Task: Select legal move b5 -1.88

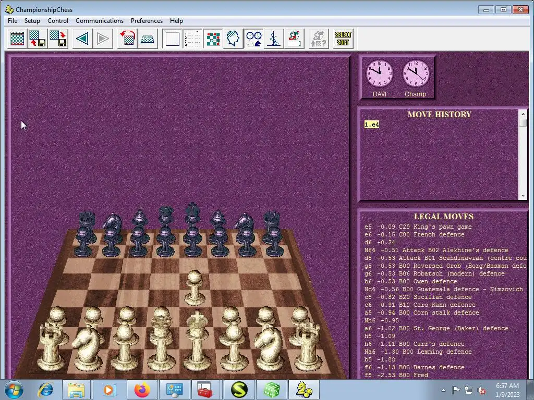Action: 380,360
